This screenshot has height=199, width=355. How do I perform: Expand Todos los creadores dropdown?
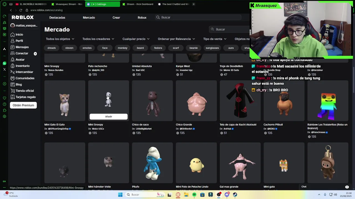pyautogui.click(x=98, y=39)
